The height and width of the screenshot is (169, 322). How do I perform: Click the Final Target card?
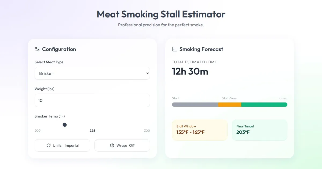point(259,130)
